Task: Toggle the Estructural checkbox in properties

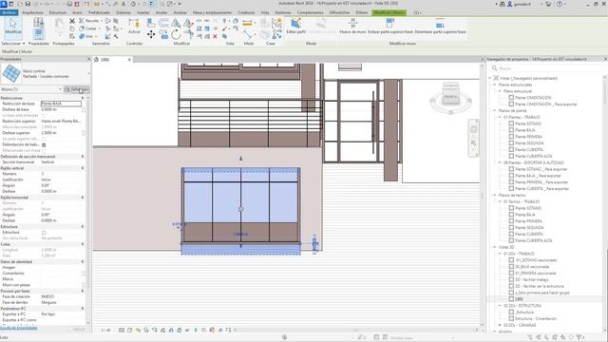Action: click(44, 232)
